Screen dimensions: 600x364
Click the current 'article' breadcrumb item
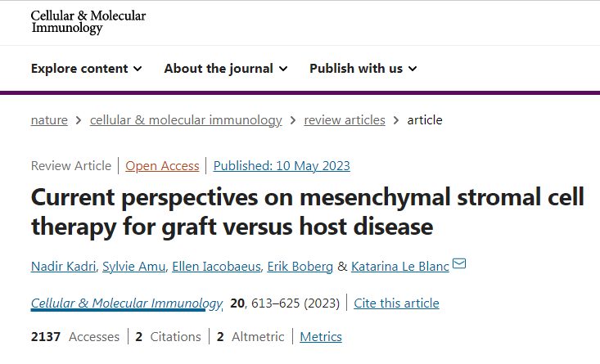click(x=425, y=120)
